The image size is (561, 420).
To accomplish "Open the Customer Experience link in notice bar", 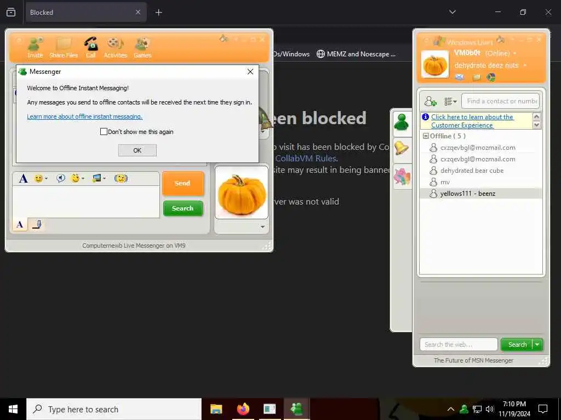I will point(472,121).
